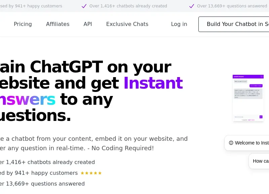Click the purple send icon in chat preview
269x194 pixels.
tap(261, 117)
